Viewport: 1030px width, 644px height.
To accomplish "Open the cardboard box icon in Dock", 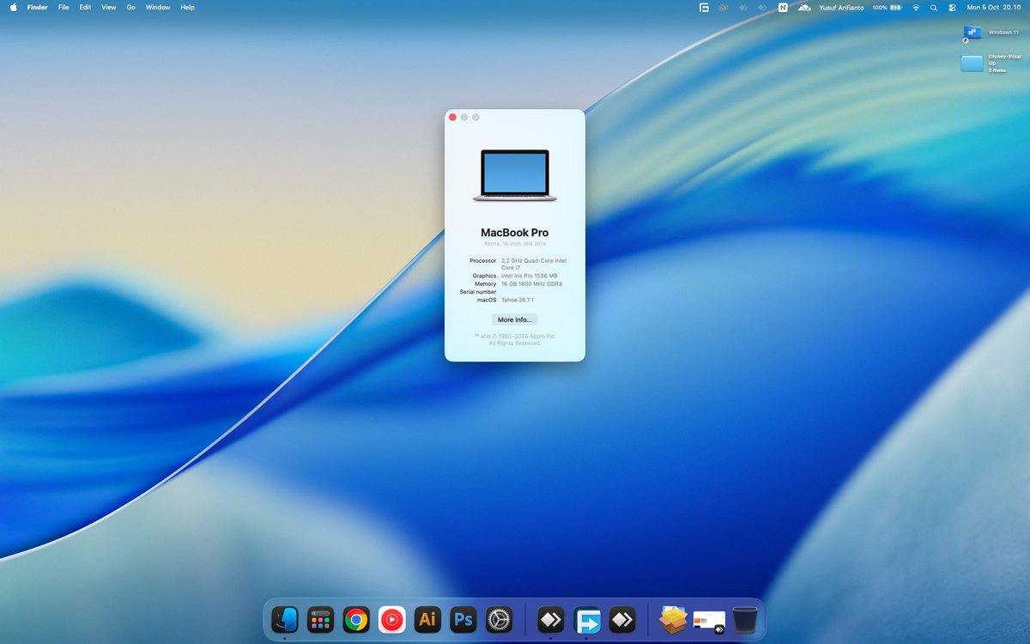I will click(x=674, y=619).
